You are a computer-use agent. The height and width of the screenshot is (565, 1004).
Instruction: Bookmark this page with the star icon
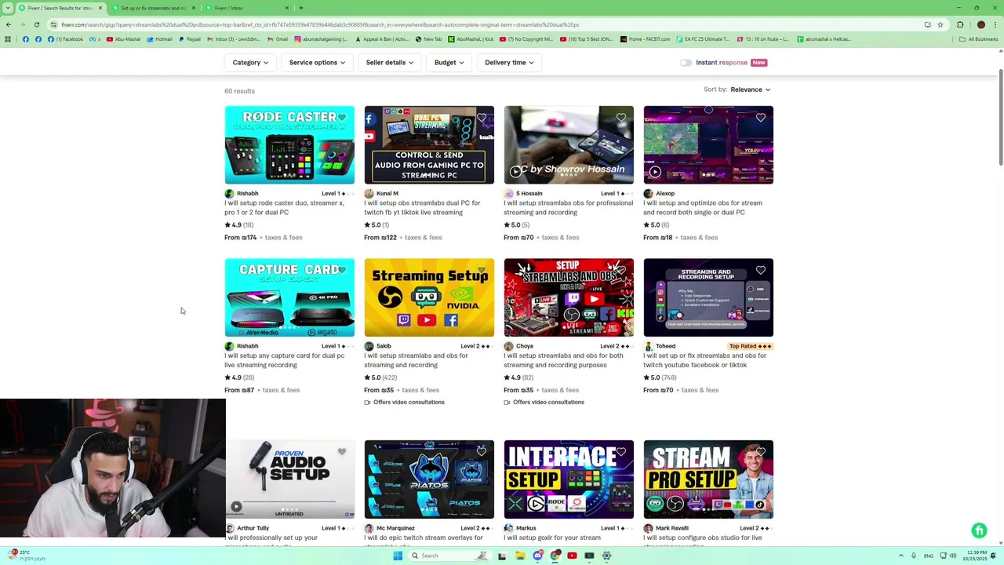pyautogui.click(x=940, y=24)
